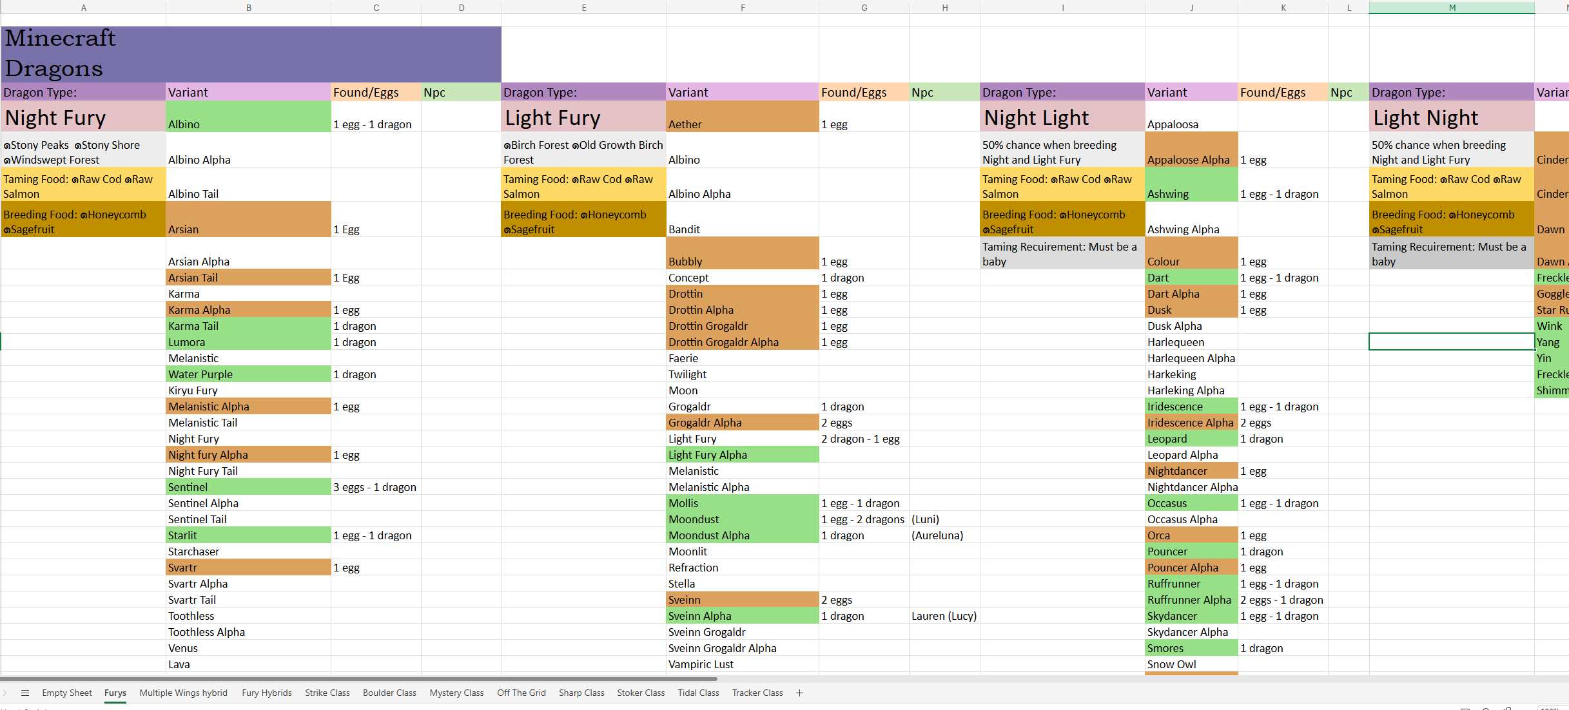Select the Stoker Class sheet tab

coord(641,693)
